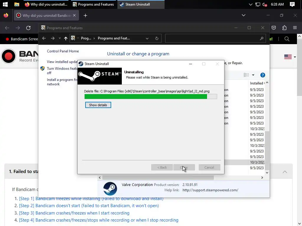Open a new Firefox tab
Screen dimensions: 302x226
pyautogui.click(x=85, y=15)
